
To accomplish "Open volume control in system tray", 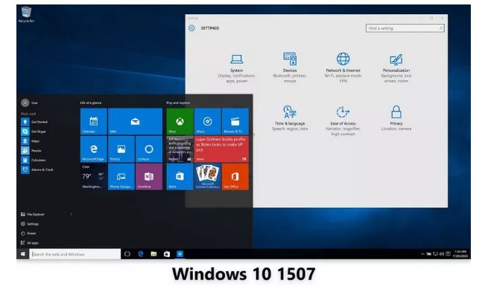I will (442, 254).
